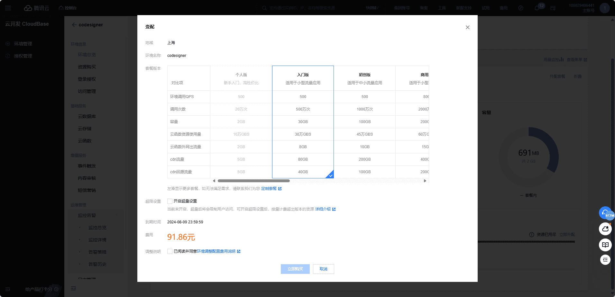
Task: Click the 91.86元 price text
Action: [181, 237]
